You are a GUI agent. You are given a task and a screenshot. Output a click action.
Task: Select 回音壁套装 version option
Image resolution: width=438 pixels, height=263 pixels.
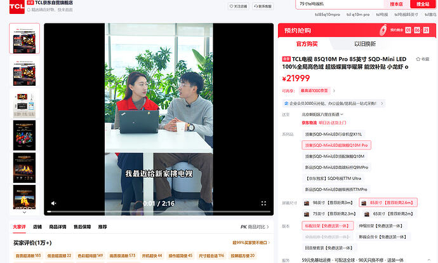pyautogui.click(x=329, y=248)
